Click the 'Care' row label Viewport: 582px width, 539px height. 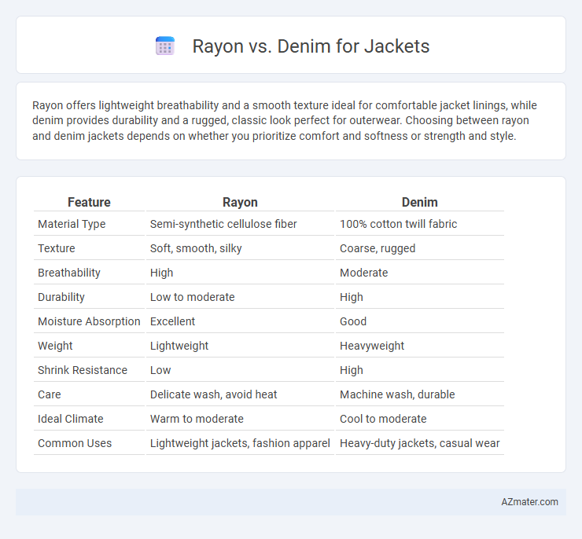[50, 394]
